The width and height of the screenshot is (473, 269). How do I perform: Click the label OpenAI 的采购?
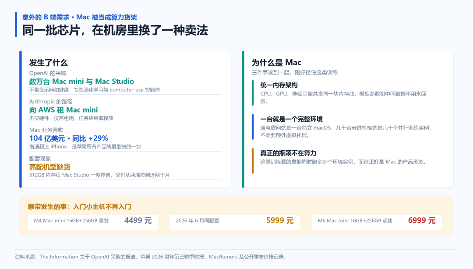click(48, 73)
